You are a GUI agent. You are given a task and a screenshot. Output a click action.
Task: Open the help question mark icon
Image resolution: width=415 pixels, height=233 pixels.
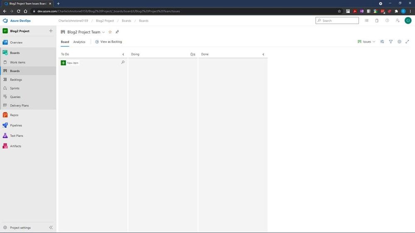(387, 21)
